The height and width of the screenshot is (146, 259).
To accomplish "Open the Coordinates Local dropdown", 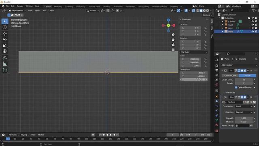I will point(244,106).
